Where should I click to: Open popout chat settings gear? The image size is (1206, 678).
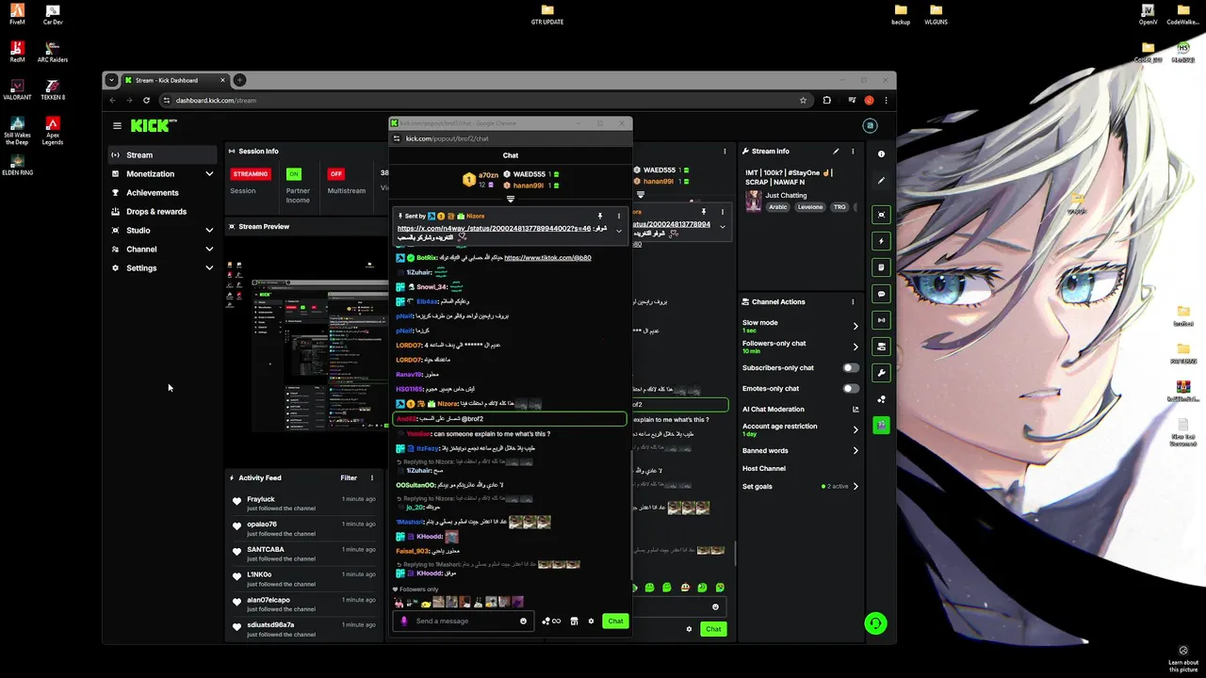coord(591,621)
